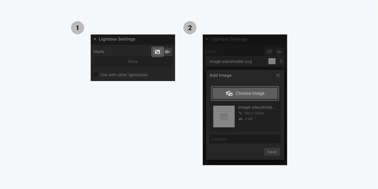Open the None media selector
The width and height of the screenshot is (378, 189).
click(133, 61)
